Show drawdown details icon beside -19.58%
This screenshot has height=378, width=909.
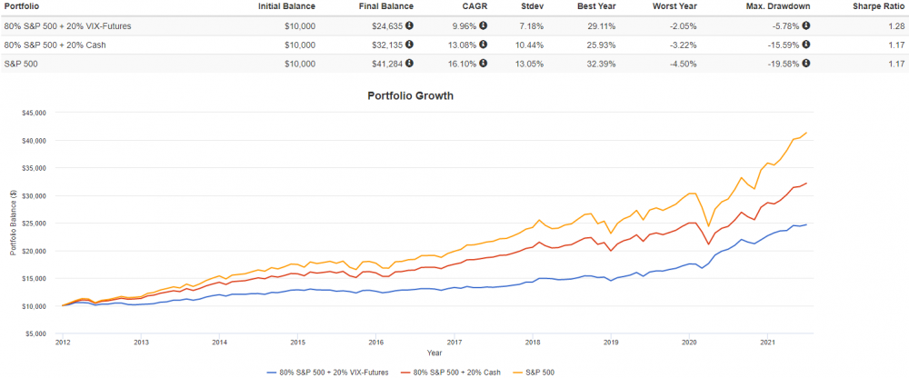tap(806, 63)
